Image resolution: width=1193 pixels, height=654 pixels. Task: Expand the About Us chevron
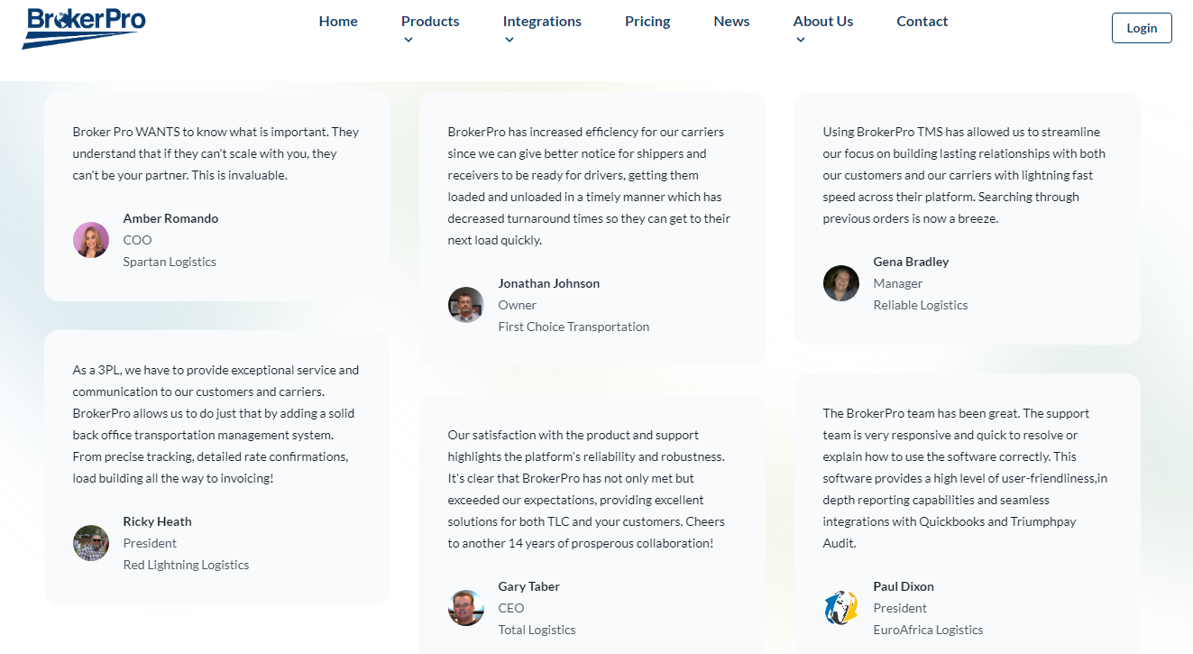(801, 40)
